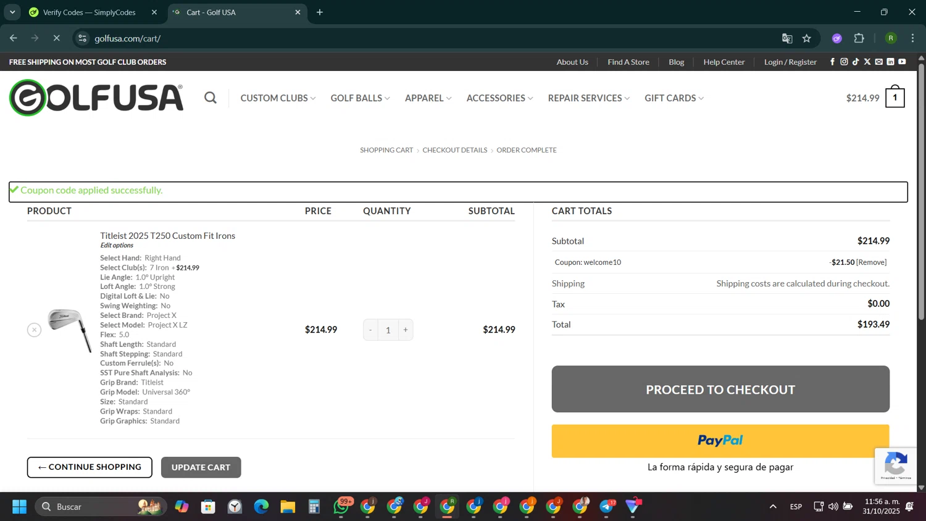This screenshot has height=521, width=926.
Task: Go to SHOPPING CART breadcrumb step
Action: point(386,150)
